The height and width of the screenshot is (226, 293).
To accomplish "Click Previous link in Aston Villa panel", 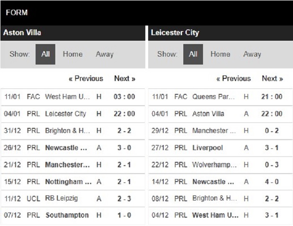I will coord(86,78).
